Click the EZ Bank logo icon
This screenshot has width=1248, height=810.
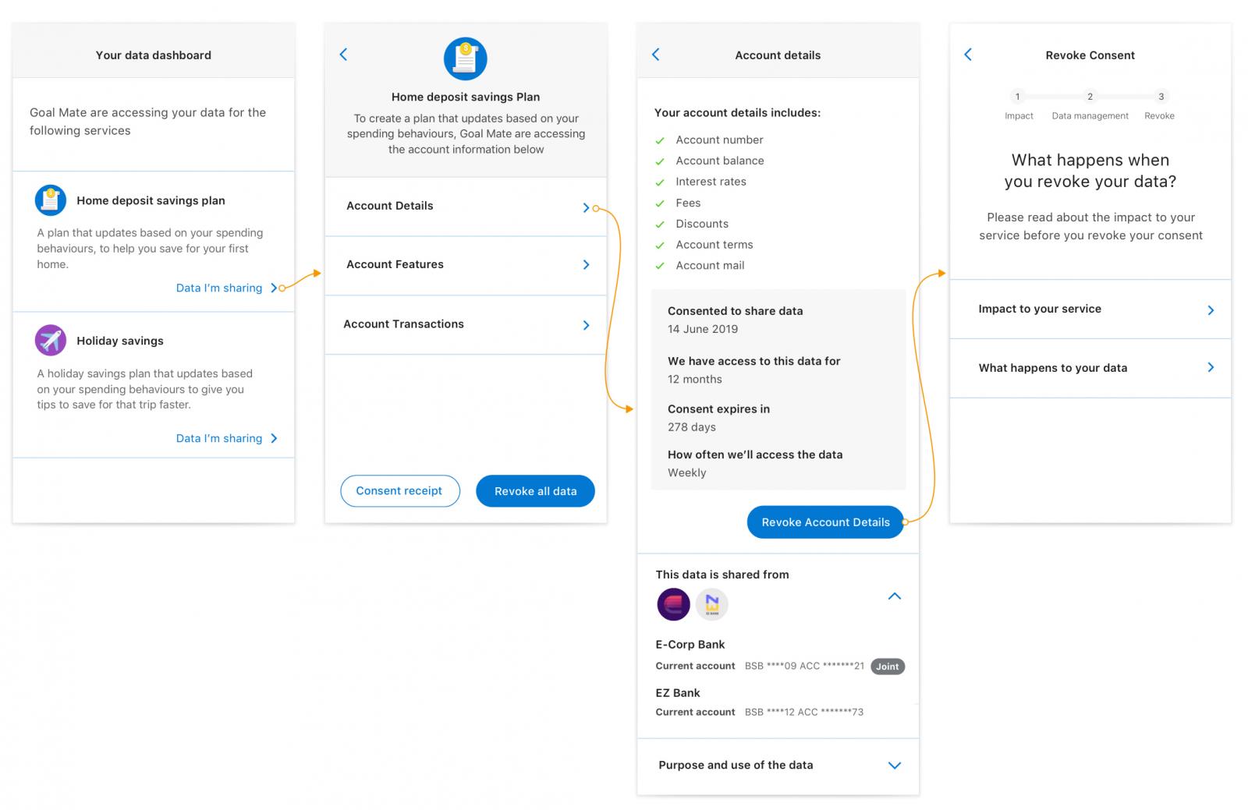click(x=711, y=604)
